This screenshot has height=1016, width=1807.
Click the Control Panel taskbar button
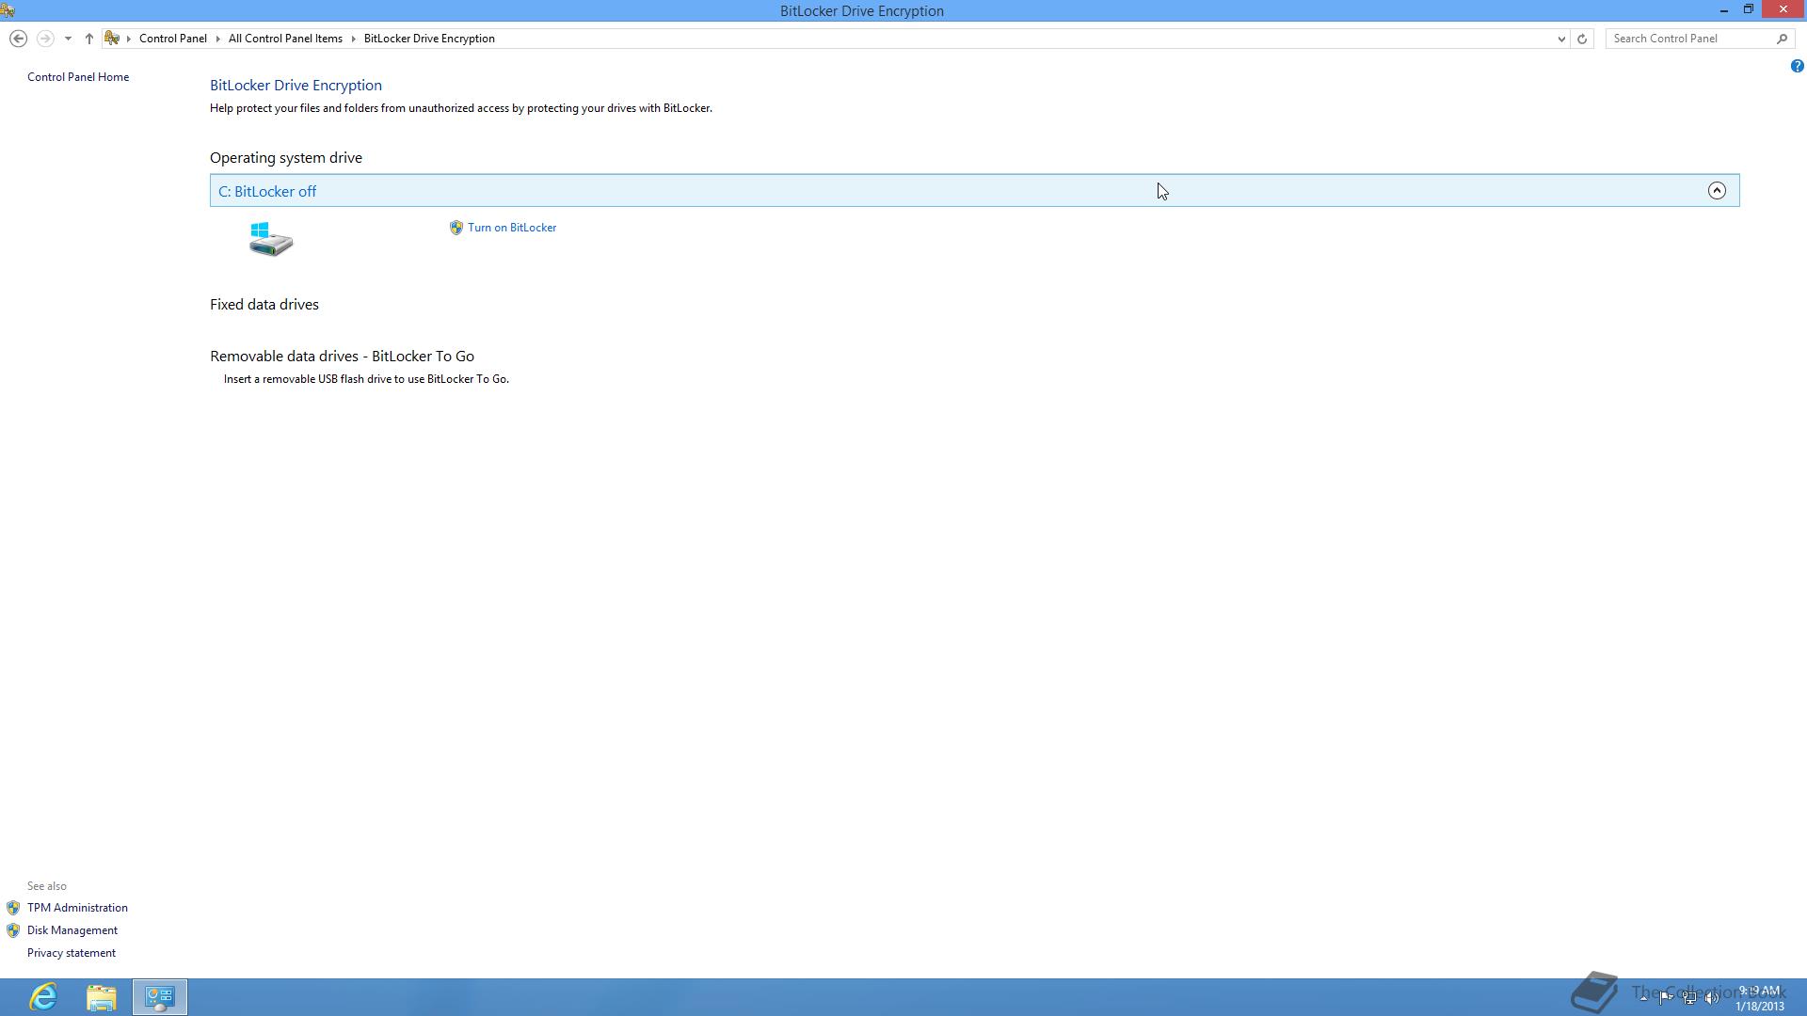160,997
